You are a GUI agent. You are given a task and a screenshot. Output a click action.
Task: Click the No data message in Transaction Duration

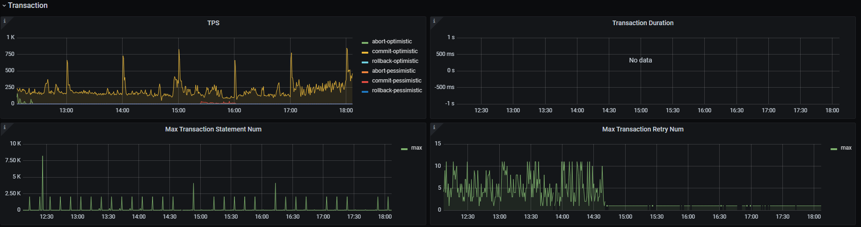point(640,60)
